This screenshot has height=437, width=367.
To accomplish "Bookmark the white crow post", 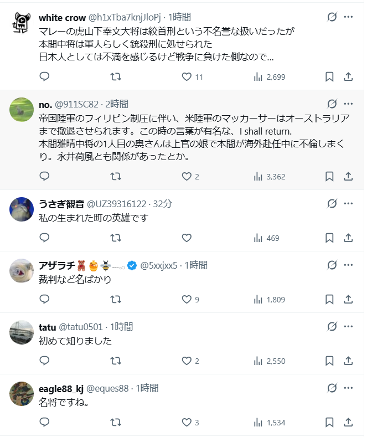I will [x=329, y=77].
